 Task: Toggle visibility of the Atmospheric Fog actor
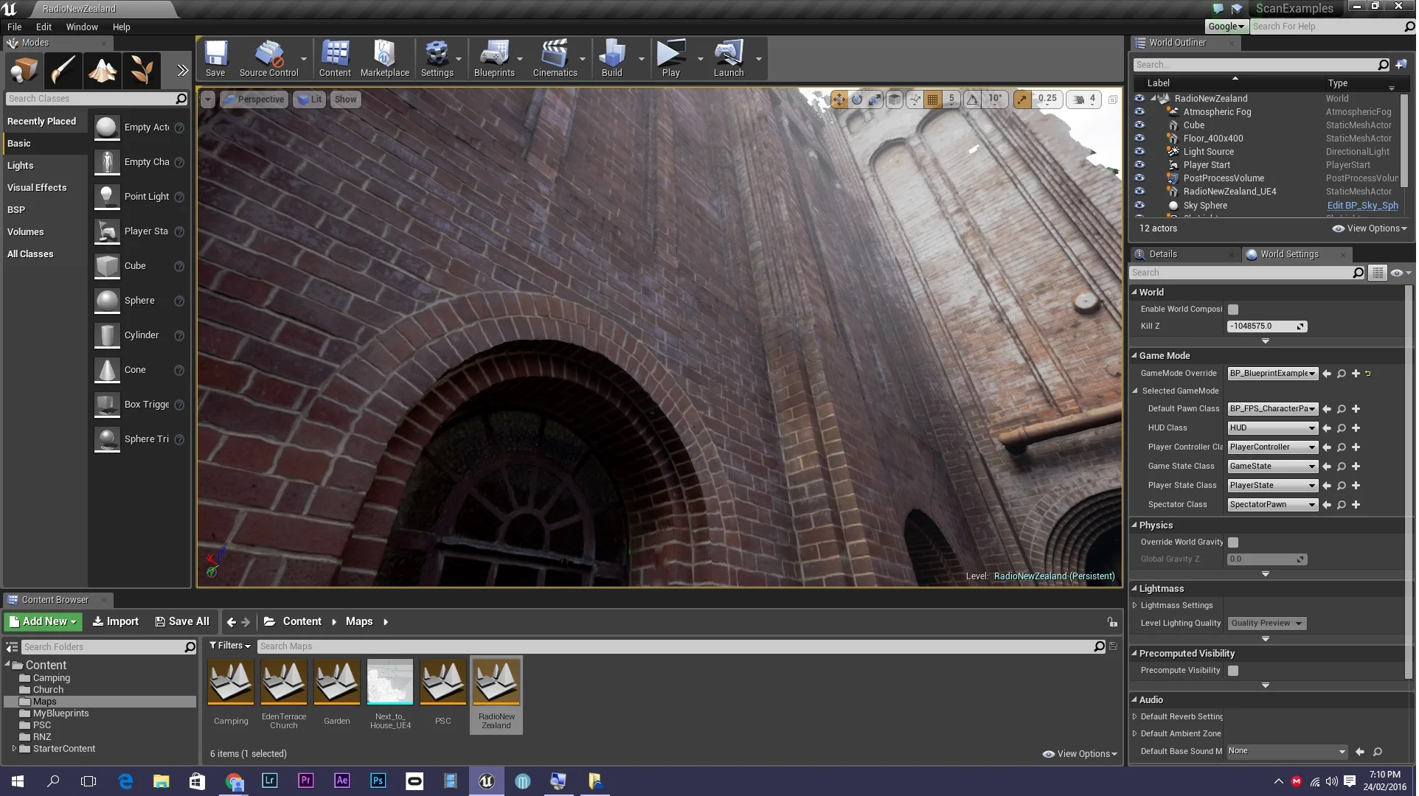1140,112
